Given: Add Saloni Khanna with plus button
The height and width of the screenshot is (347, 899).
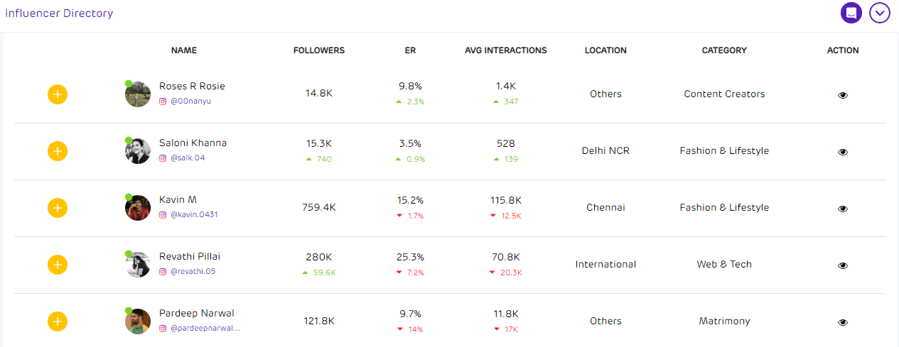Looking at the screenshot, I should pyautogui.click(x=58, y=151).
